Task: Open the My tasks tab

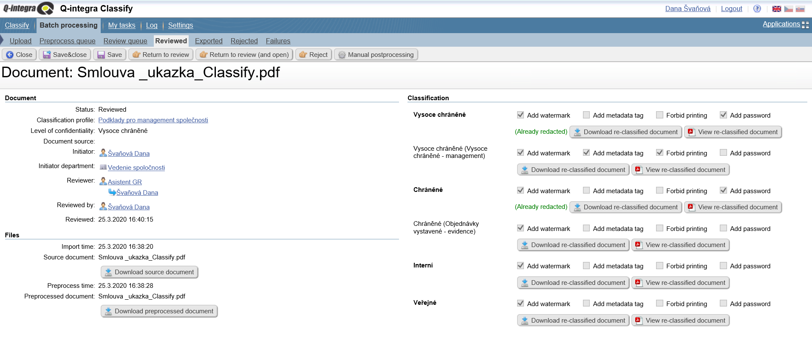Action: [122, 25]
